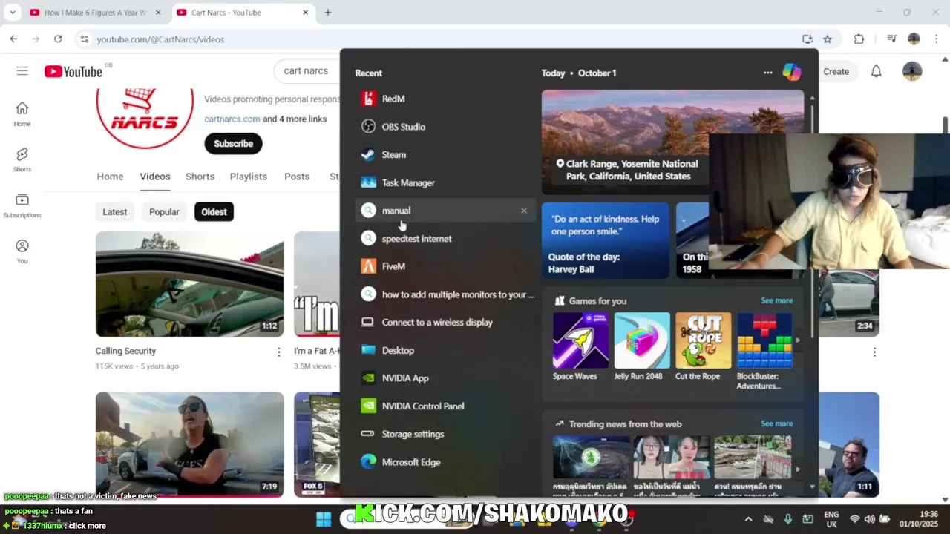This screenshot has width=950, height=534.
Task: Show hidden system tray icons
Action: 748,519
